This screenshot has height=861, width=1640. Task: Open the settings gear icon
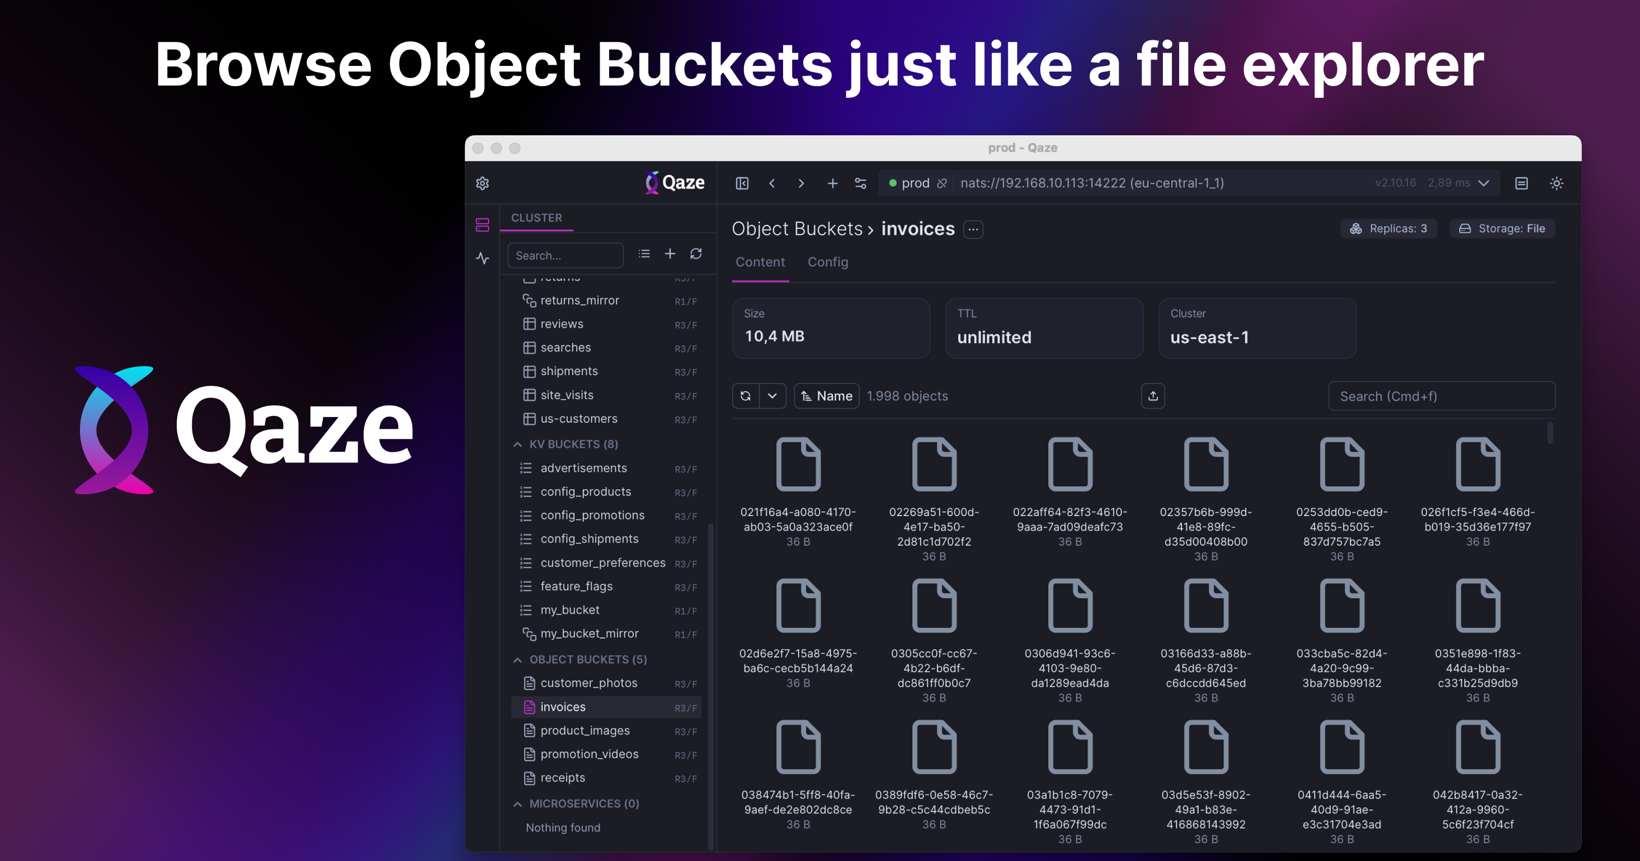(x=483, y=183)
